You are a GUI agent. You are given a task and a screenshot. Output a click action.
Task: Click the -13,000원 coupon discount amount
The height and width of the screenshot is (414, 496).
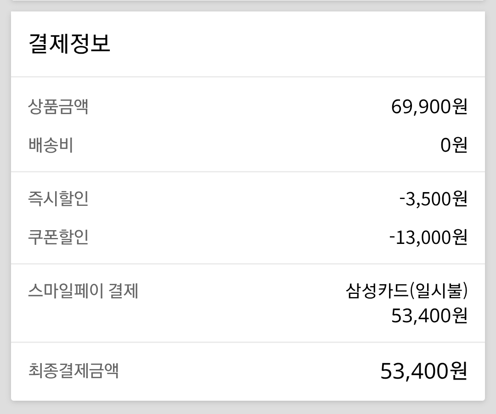click(x=428, y=237)
